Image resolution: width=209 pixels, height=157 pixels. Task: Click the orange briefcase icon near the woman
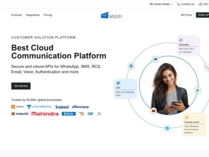(x=153, y=111)
